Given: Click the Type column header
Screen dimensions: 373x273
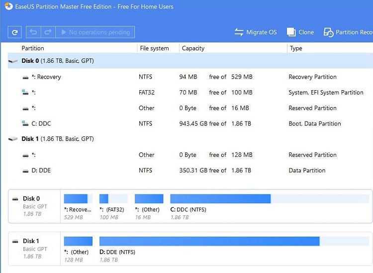Looking at the screenshot, I should tap(296, 48).
